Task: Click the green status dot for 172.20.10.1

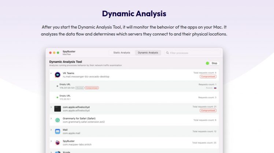Action: (x=57, y=97)
